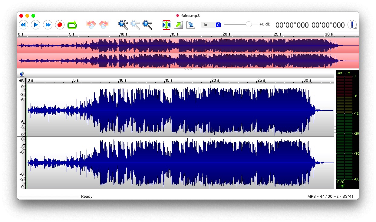
Task: Click the rewind button in the toolbar
Action: click(24, 25)
